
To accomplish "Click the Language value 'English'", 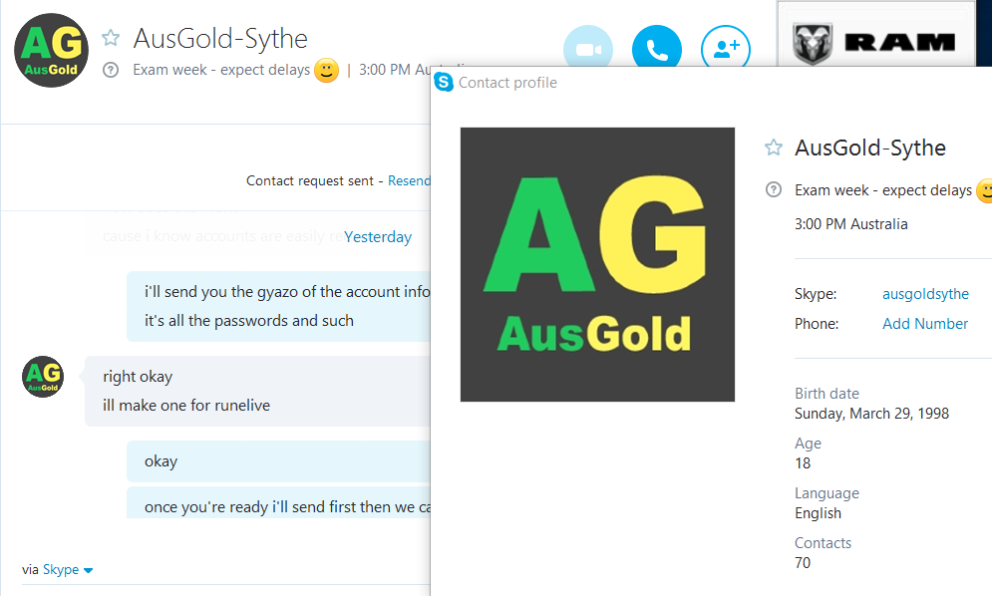I will [x=818, y=513].
